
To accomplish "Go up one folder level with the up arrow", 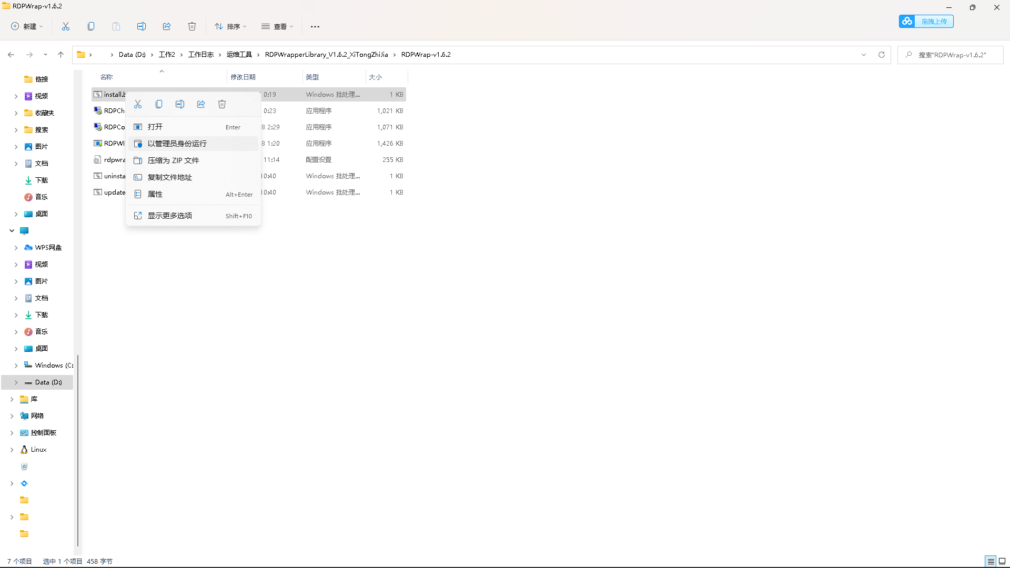I will [x=61, y=55].
